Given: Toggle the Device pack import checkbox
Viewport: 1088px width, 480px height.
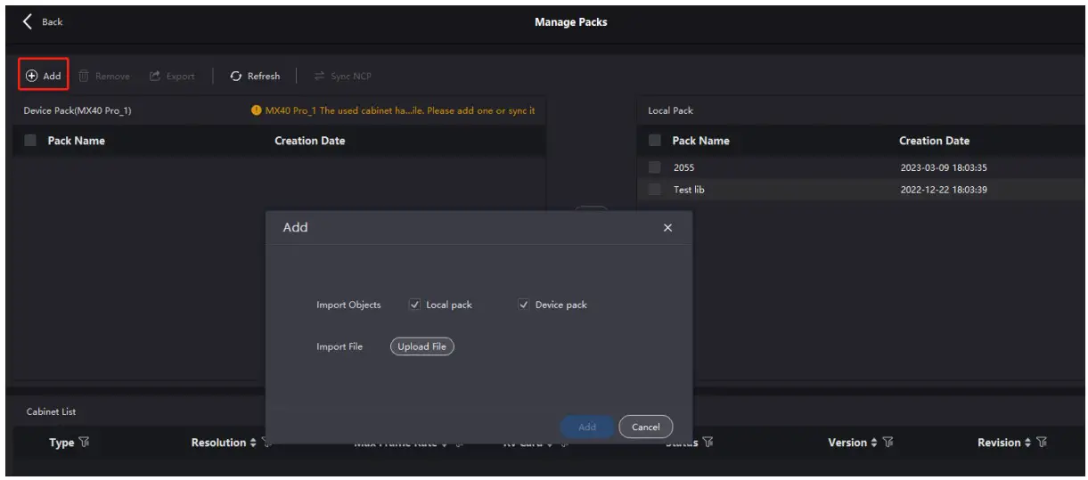Looking at the screenshot, I should [x=524, y=305].
